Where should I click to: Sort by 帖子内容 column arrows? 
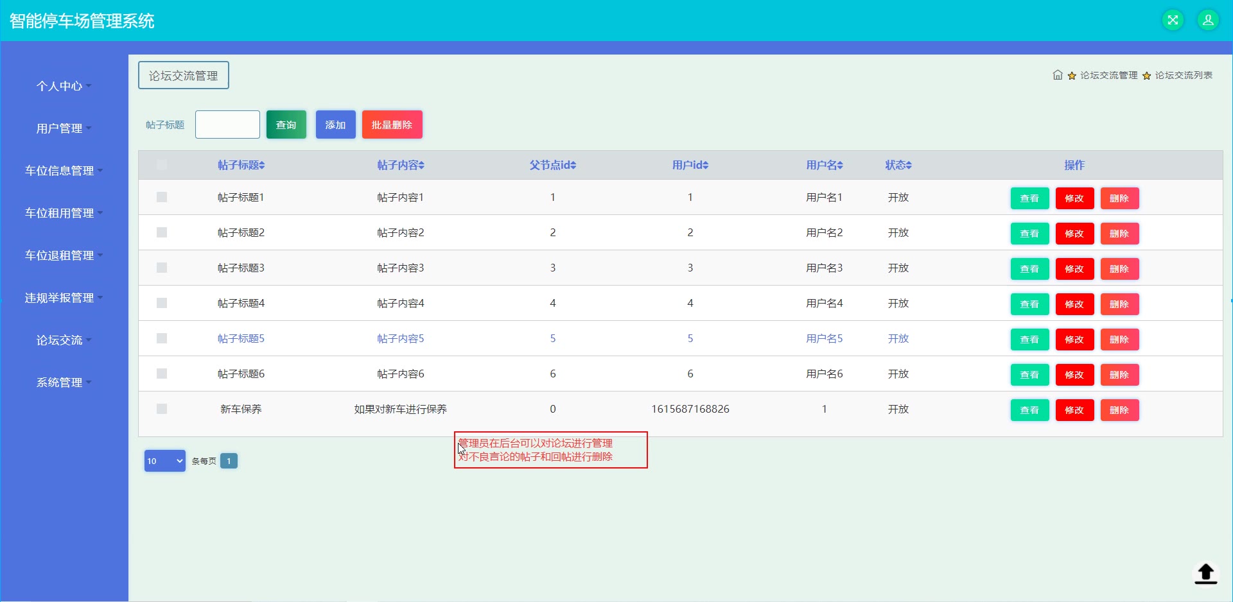tap(421, 166)
